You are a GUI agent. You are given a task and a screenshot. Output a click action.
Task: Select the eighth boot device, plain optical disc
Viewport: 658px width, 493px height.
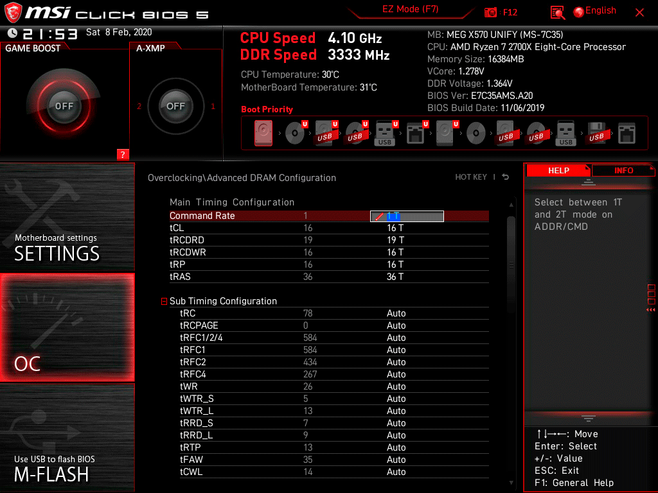[x=476, y=134]
